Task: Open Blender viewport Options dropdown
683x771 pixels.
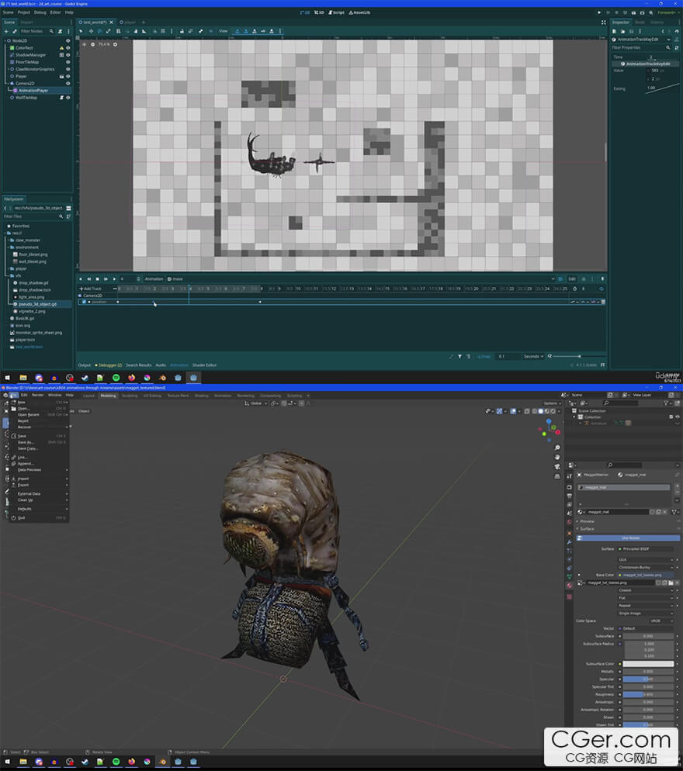Action: point(552,403)
